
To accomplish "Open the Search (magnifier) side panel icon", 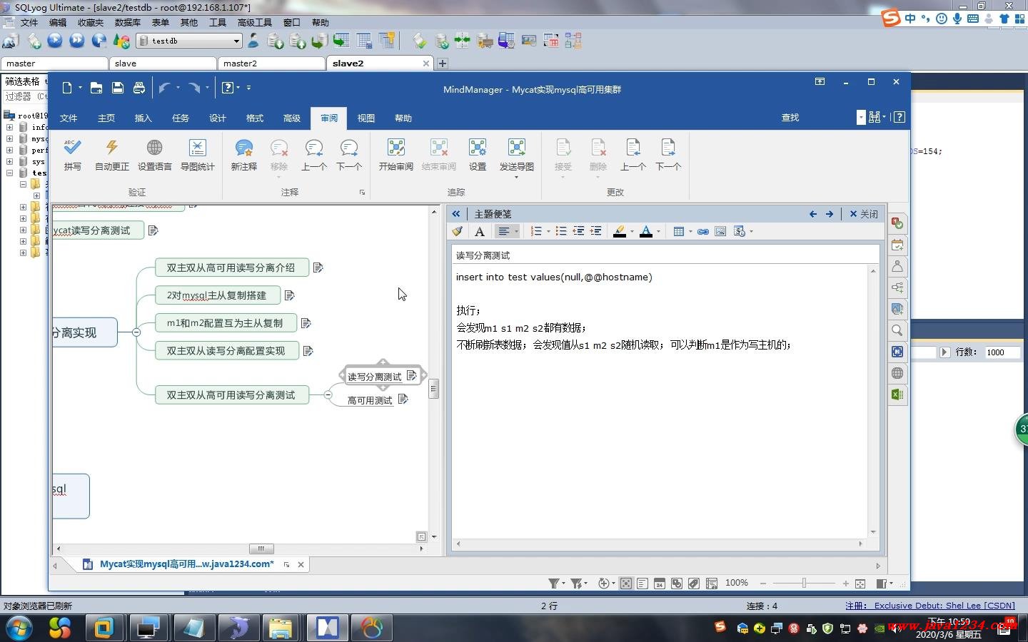I will click(x=897, y=330).
